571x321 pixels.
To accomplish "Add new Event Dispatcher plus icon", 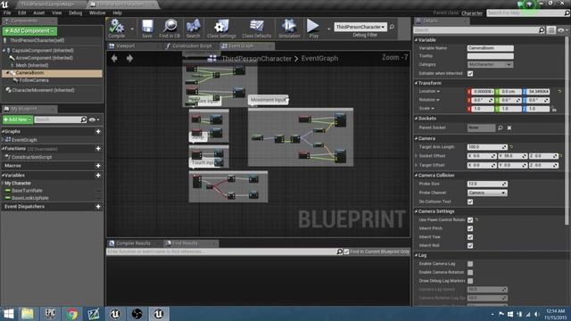I will [98, 206].
